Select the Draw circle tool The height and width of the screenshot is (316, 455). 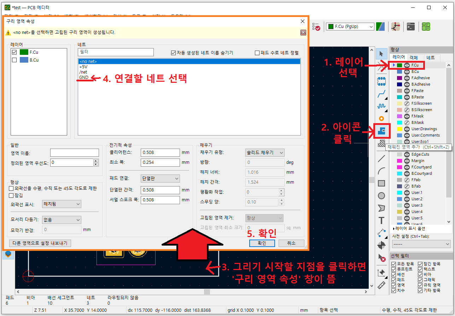(x=381, y=196)
